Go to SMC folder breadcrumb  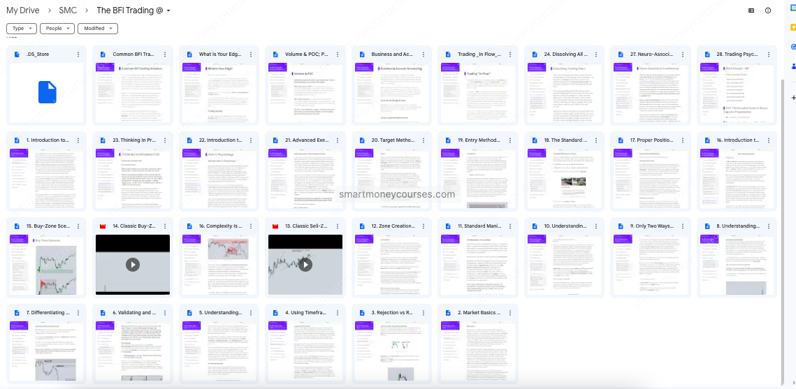[x=68, y=10]
